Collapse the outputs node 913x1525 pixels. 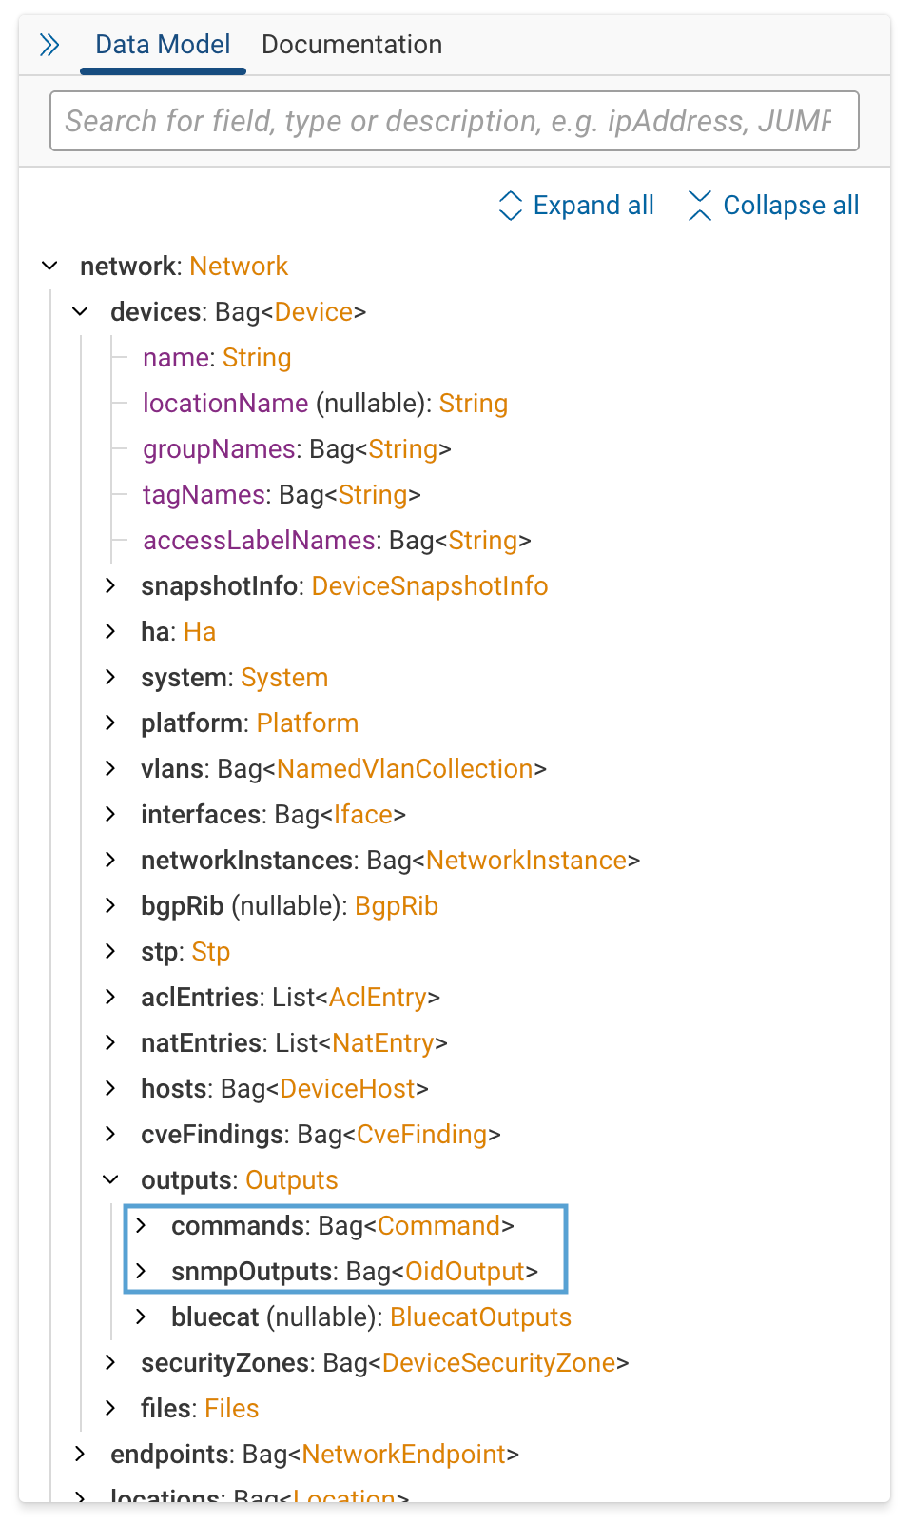[110, 1178]
